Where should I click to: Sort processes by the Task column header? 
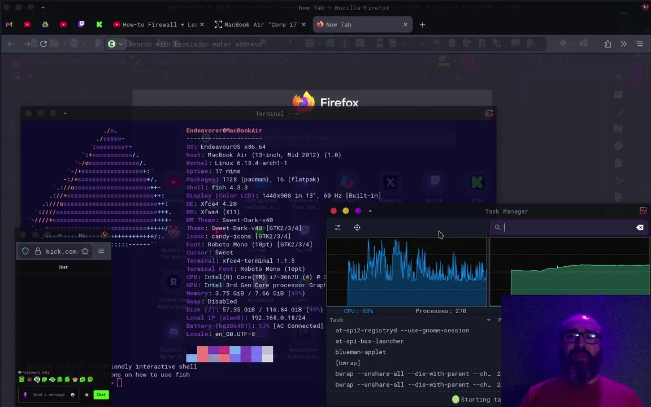tap(411, 320)
